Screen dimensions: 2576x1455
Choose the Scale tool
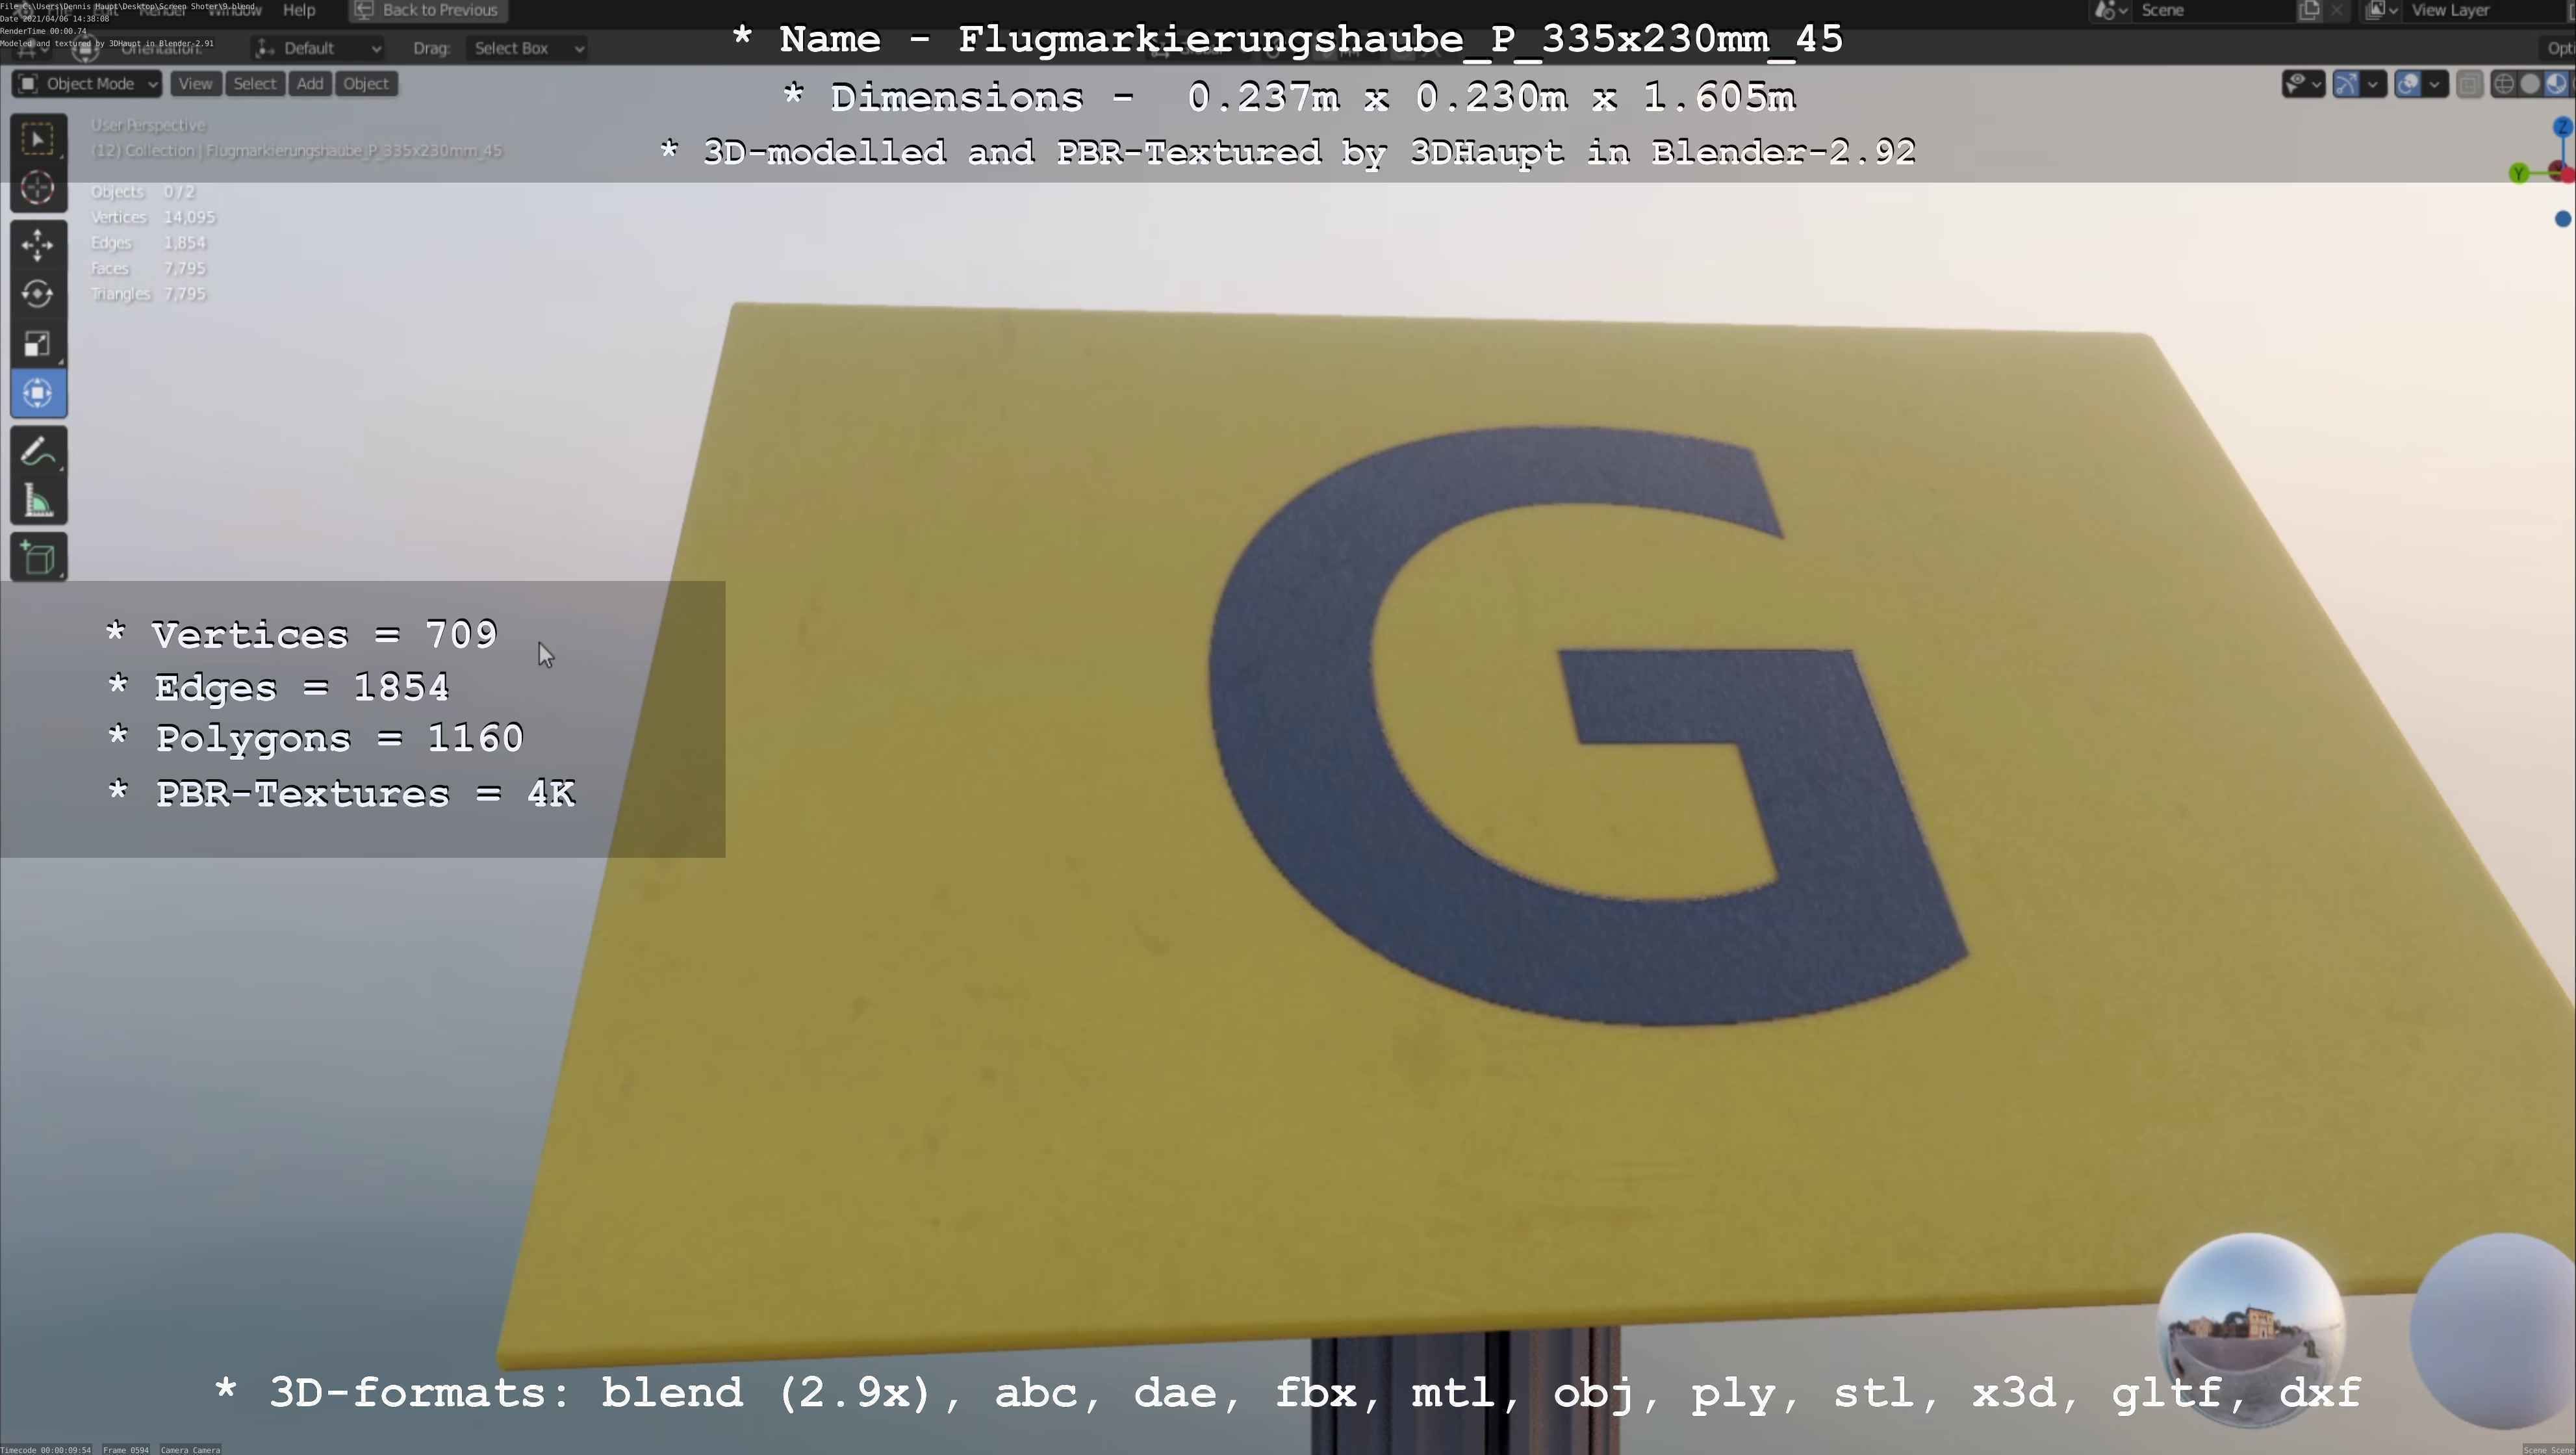click(x=38, y=344)
